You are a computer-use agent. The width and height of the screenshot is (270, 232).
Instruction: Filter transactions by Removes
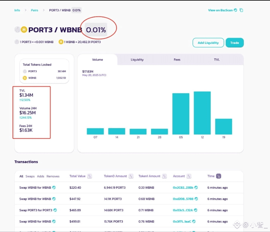[x=53, y=176]
